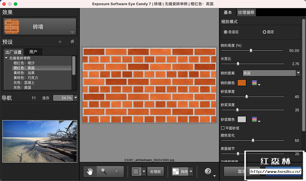Open the preview split mode dropdown arrow

(x=144, y=172)
